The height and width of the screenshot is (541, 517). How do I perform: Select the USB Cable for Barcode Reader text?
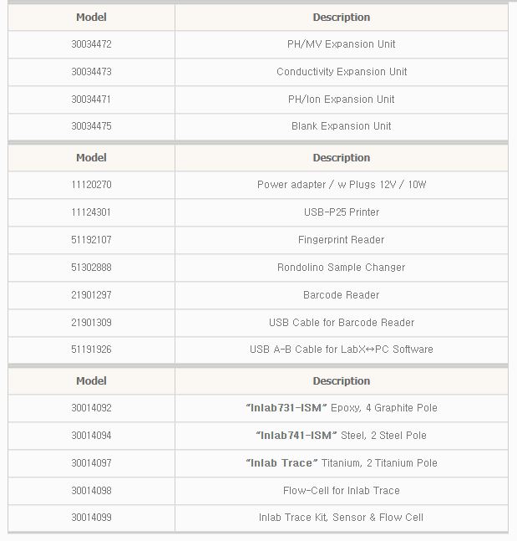[341, 323]
